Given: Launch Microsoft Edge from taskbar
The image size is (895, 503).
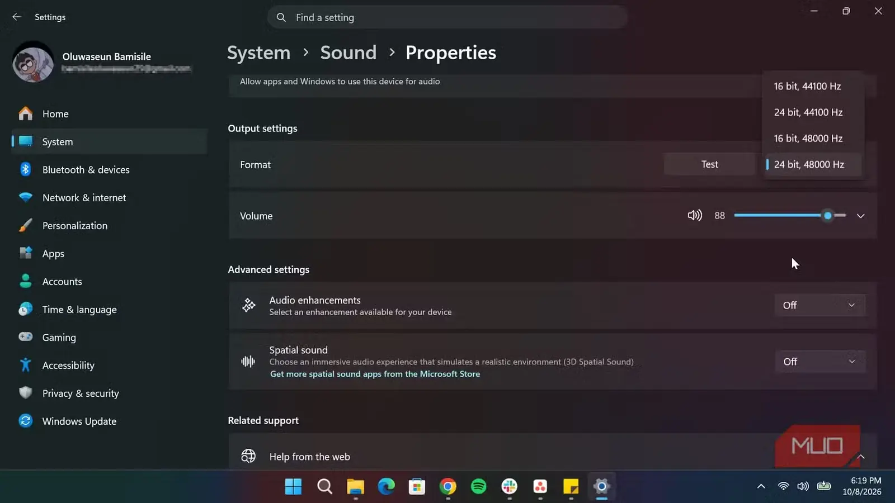Looking at the screenshot, I should pyautogui.click(x=386, y=487).
